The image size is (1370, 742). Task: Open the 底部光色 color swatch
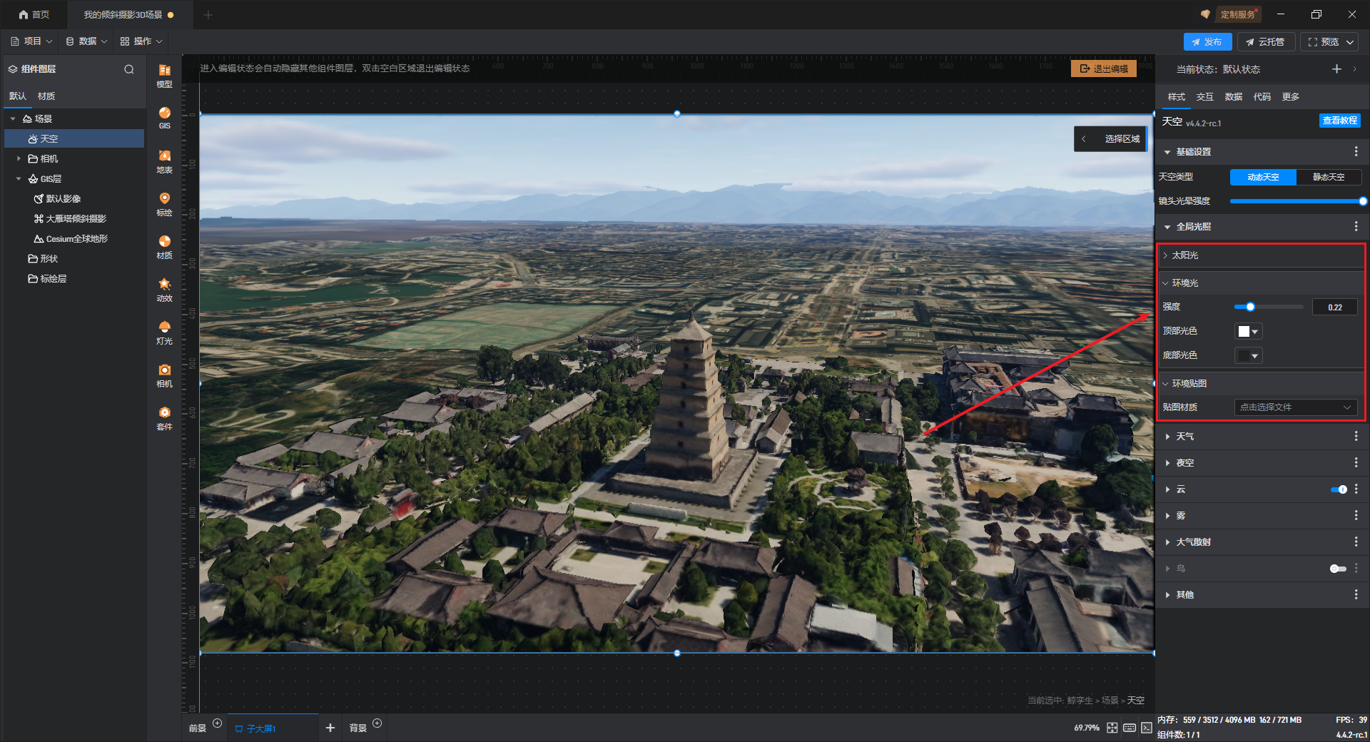tap(1248, 355)
